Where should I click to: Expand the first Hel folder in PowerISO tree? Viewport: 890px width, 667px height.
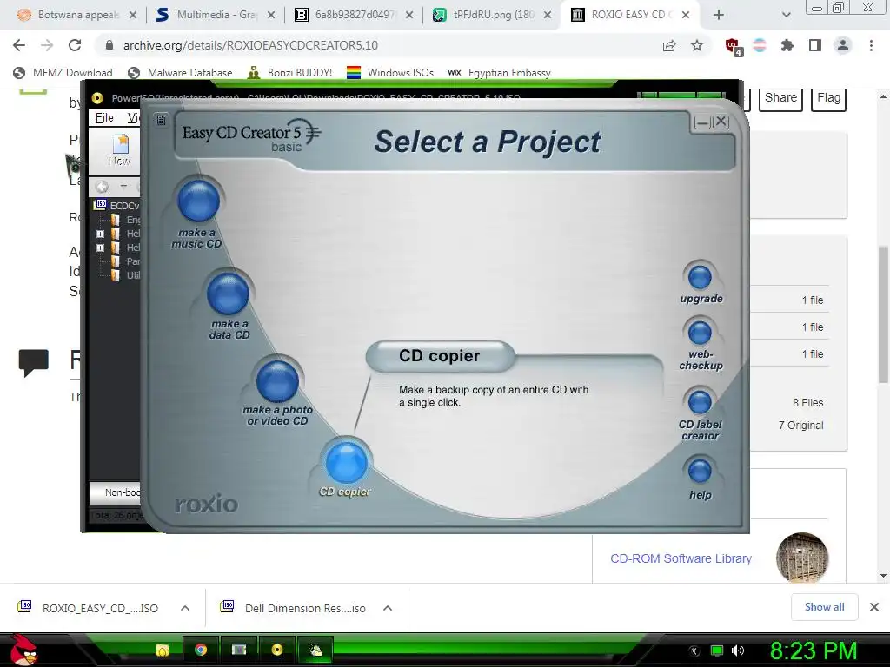(x=101, y=234)
